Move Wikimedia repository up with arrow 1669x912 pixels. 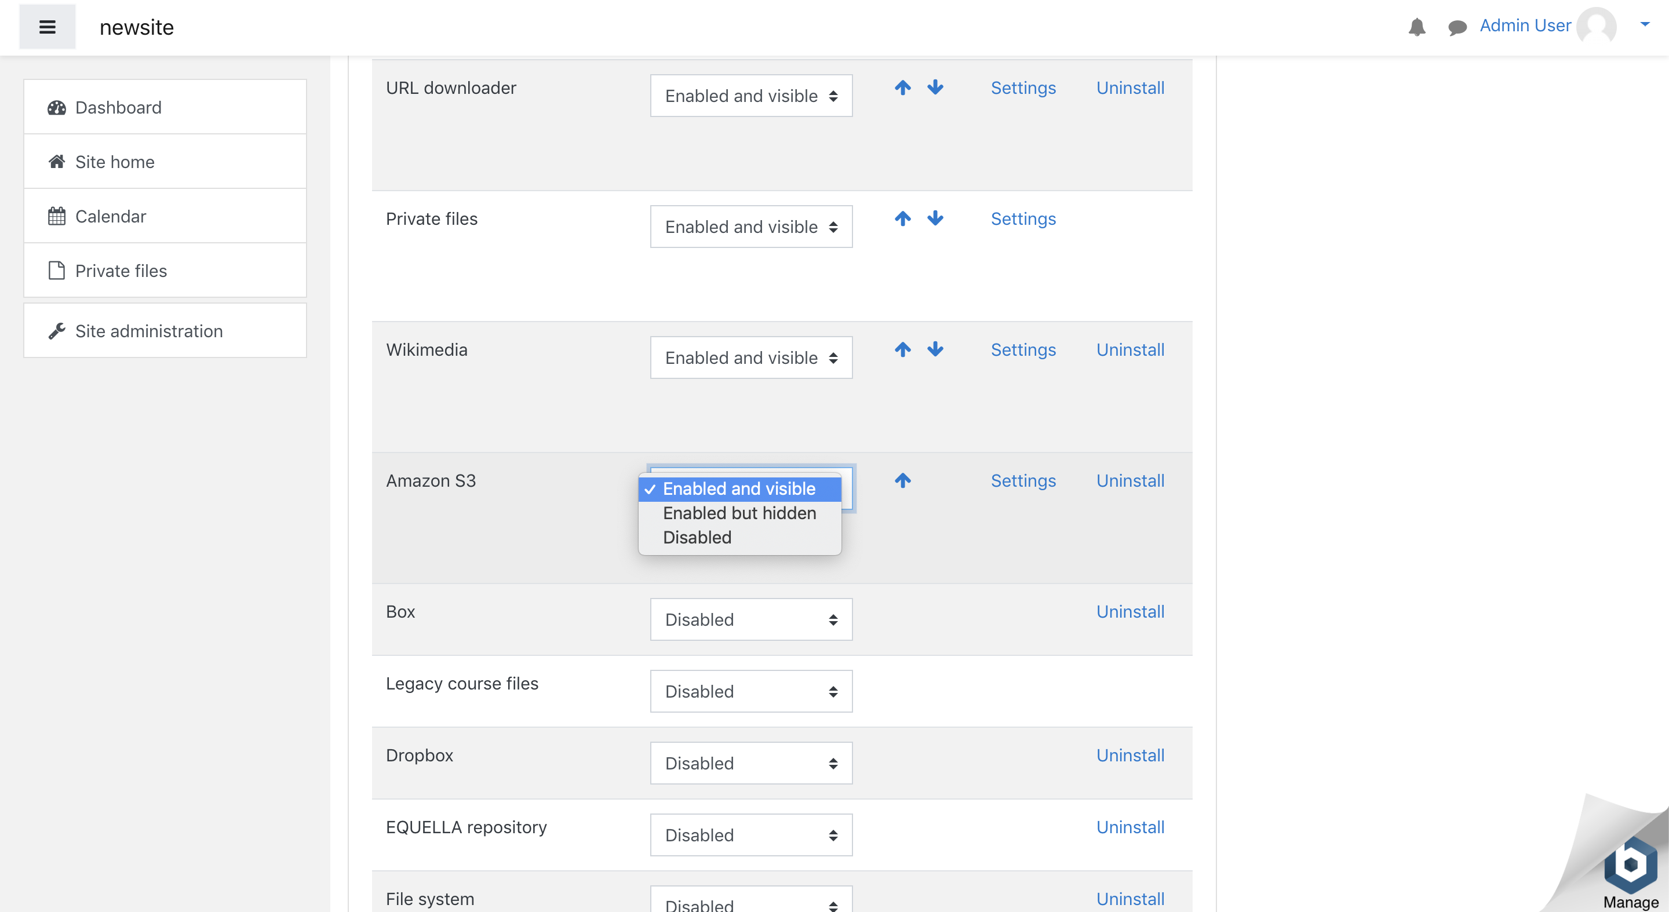click(x=902, y=349)
